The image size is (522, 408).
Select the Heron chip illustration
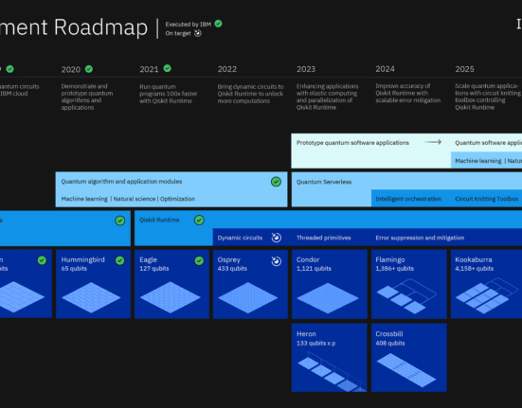coord(332,372)
